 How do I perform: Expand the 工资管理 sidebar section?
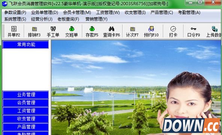[25, 111]
